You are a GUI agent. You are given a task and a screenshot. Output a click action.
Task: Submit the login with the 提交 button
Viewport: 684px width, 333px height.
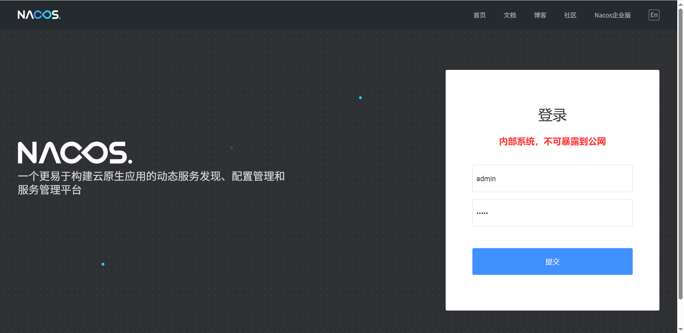tap(553, 261)
